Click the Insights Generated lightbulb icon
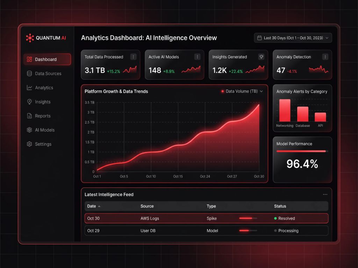 pos(261,57)
